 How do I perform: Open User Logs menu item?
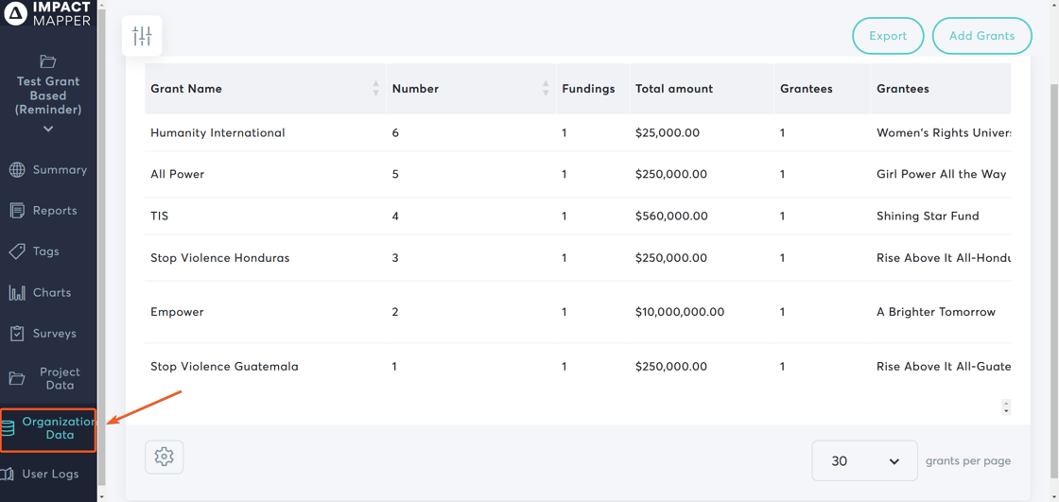tap(49, 474)
